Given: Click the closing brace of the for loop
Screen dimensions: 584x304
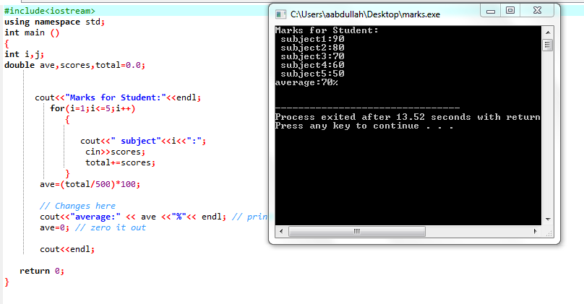Looking at the screenshot, I should pyautogui.click(x=67, y=173).
